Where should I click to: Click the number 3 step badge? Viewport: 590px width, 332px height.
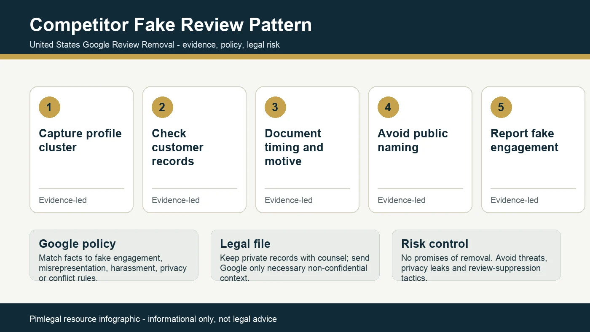click(x=275, y=107)
